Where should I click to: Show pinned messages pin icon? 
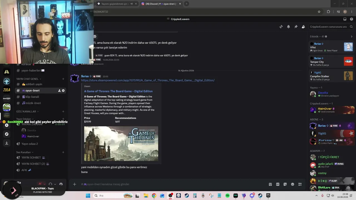click(x=296, y=27)
